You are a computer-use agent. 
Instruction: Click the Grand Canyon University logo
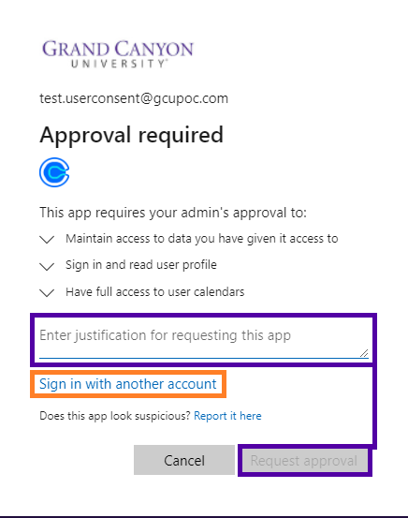[118, 53]
